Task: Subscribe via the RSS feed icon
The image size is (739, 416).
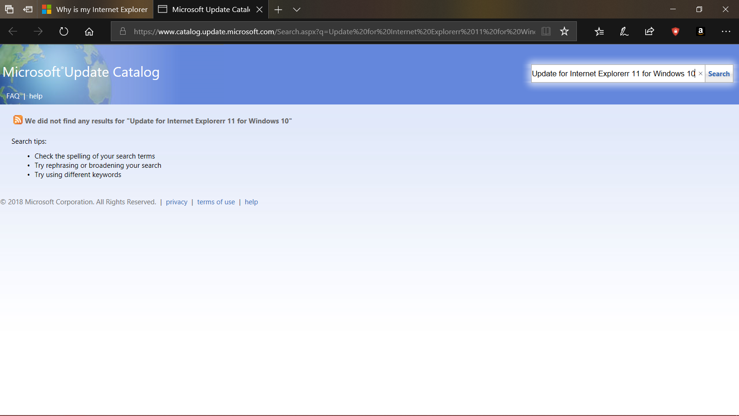Action: pos(18,120)
